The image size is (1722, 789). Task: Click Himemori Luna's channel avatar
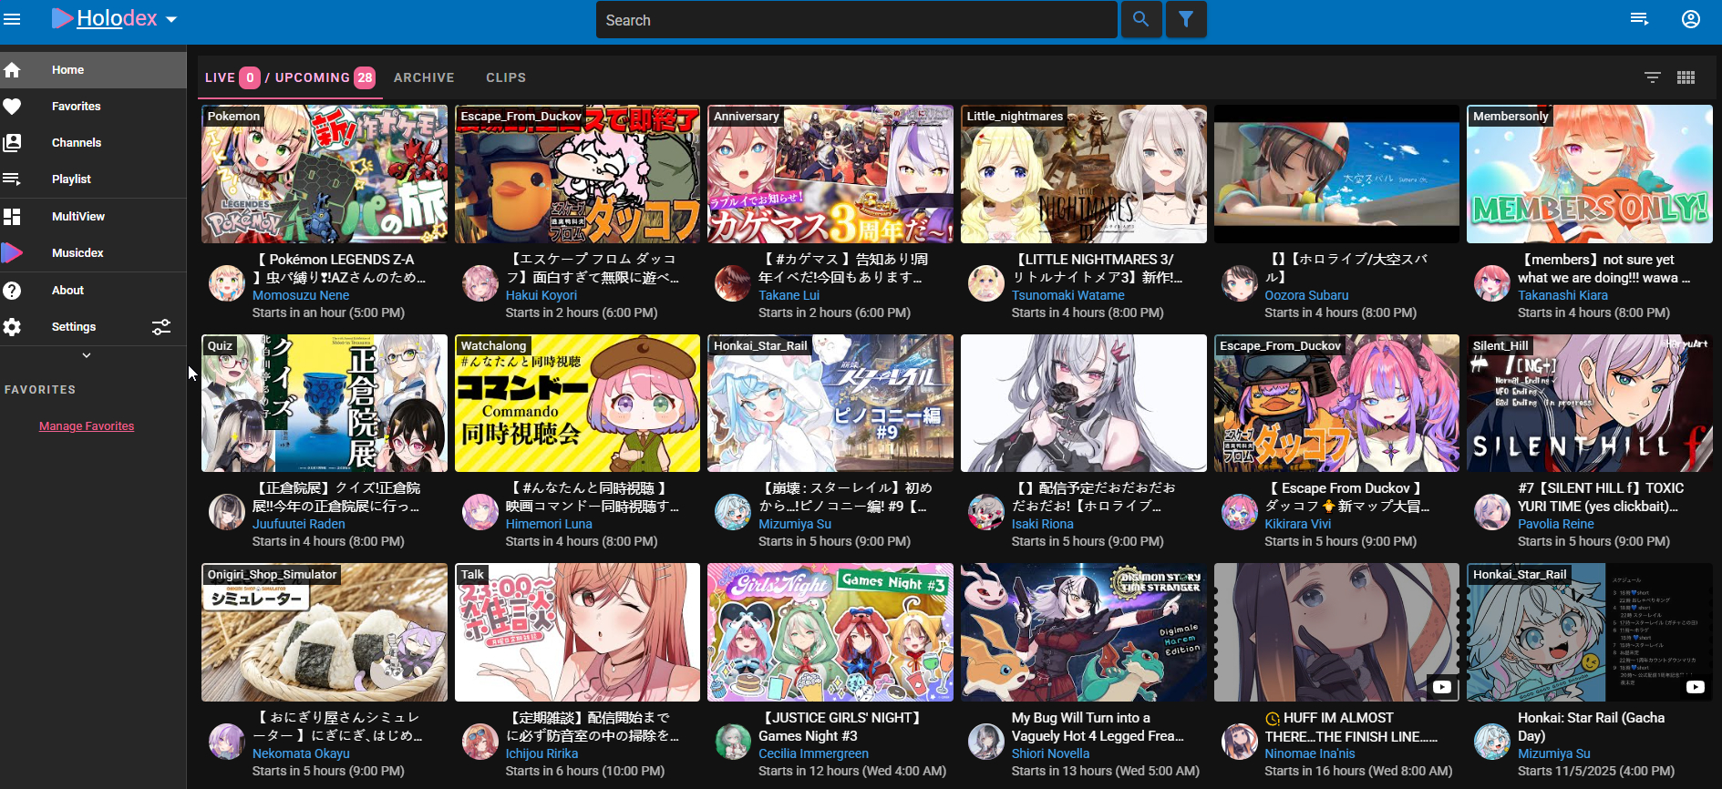480,512
